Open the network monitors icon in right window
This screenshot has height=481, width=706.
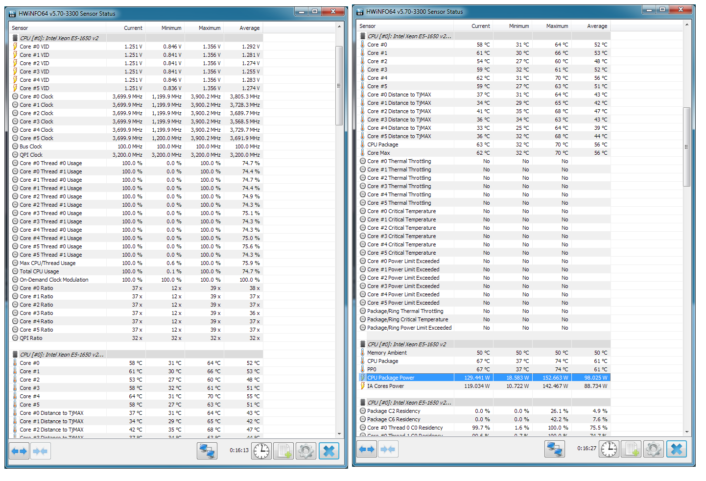555,449
